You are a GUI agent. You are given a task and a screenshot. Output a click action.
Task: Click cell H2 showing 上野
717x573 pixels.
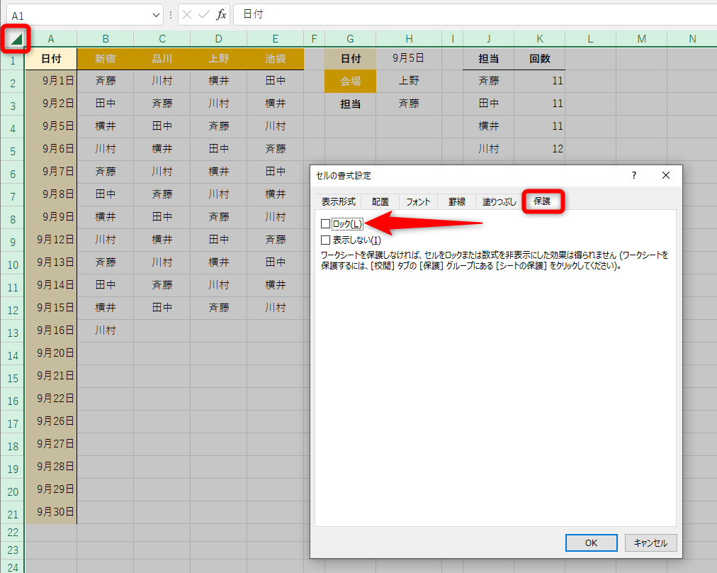pos(409,81)
